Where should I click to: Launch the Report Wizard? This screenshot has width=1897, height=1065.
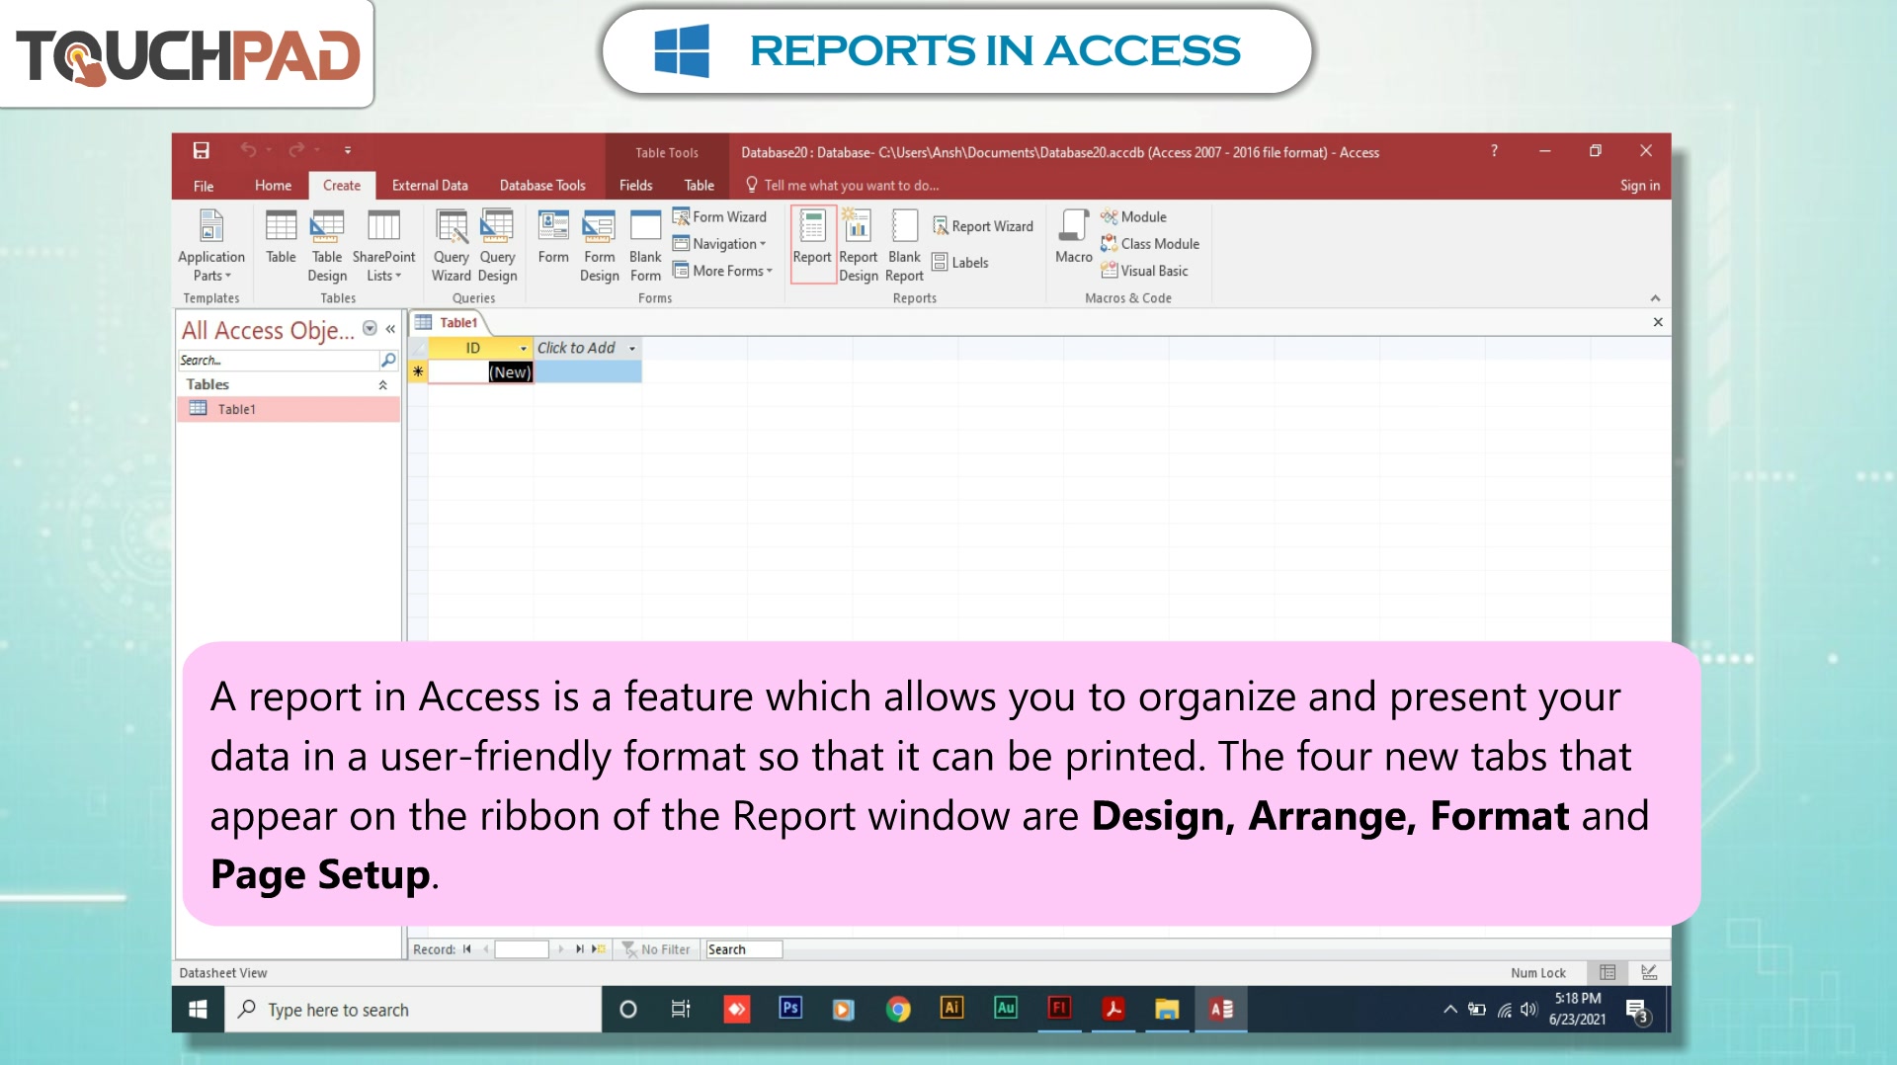point(983,226)
